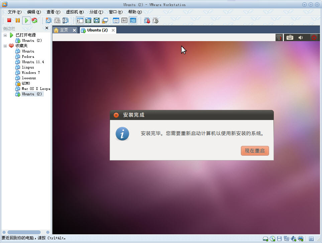This screenshot has width=322, height=243.
Task: Open the Summary view wrench-window icon
Action: pyautogui.click(x=116, y=20)
